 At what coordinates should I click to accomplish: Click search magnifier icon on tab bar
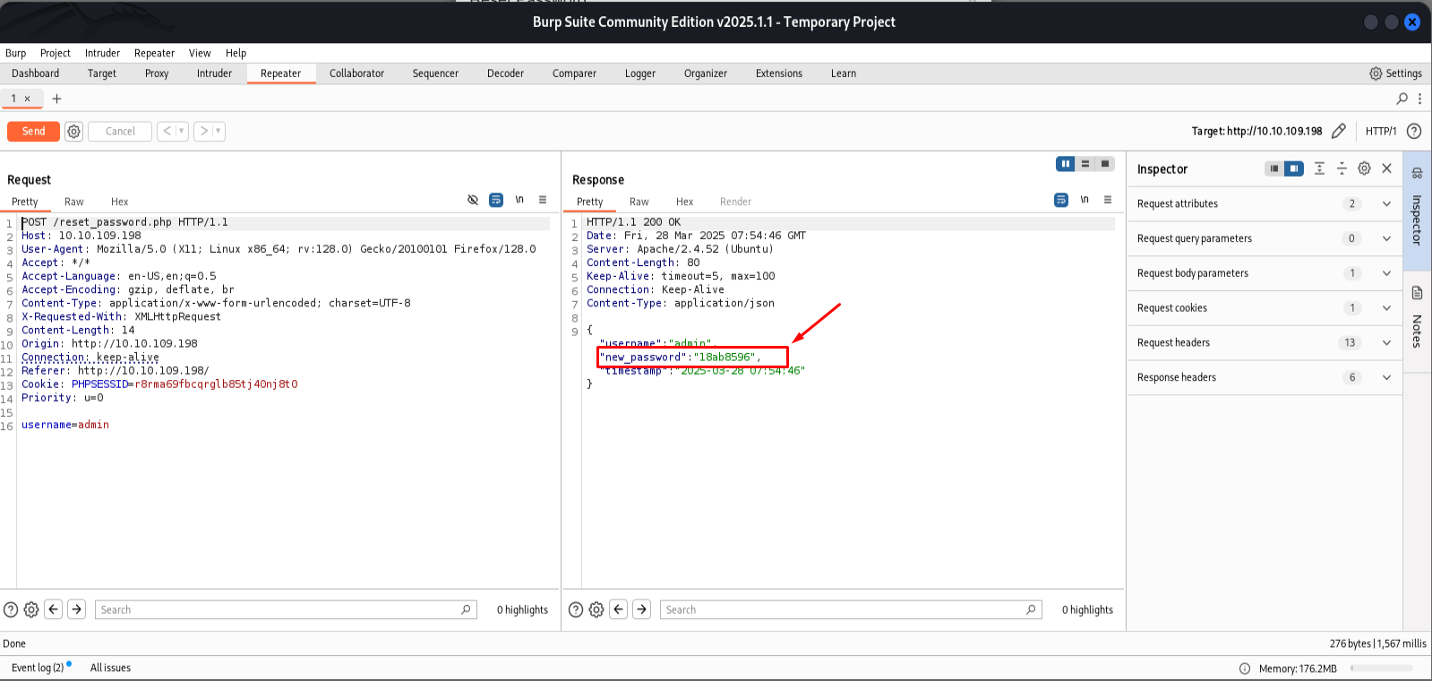[1402, 99]
